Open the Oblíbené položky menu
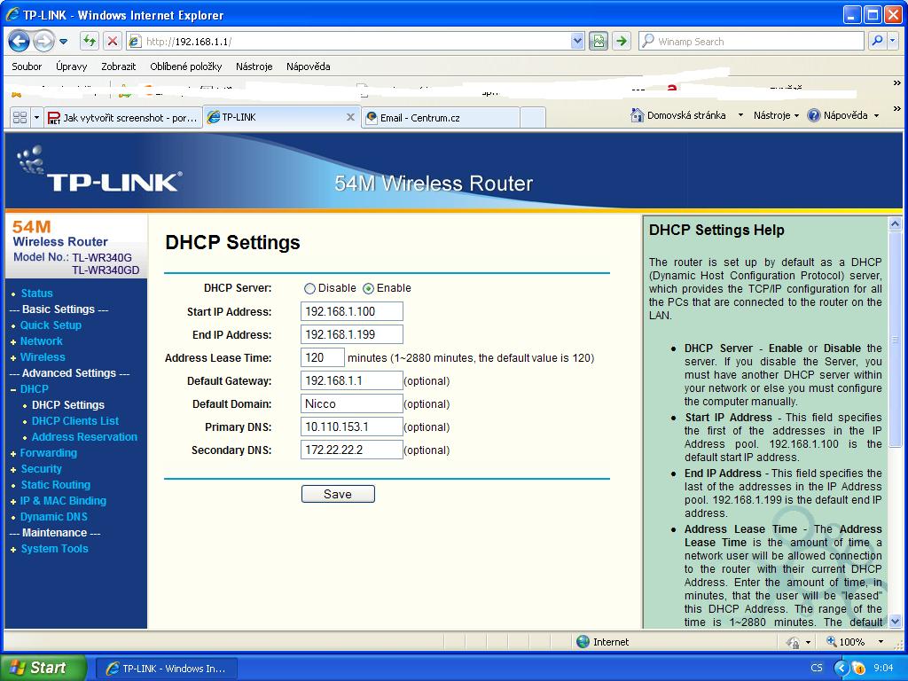The height and width of the screenshot is (681, 908). click(186, 67)
